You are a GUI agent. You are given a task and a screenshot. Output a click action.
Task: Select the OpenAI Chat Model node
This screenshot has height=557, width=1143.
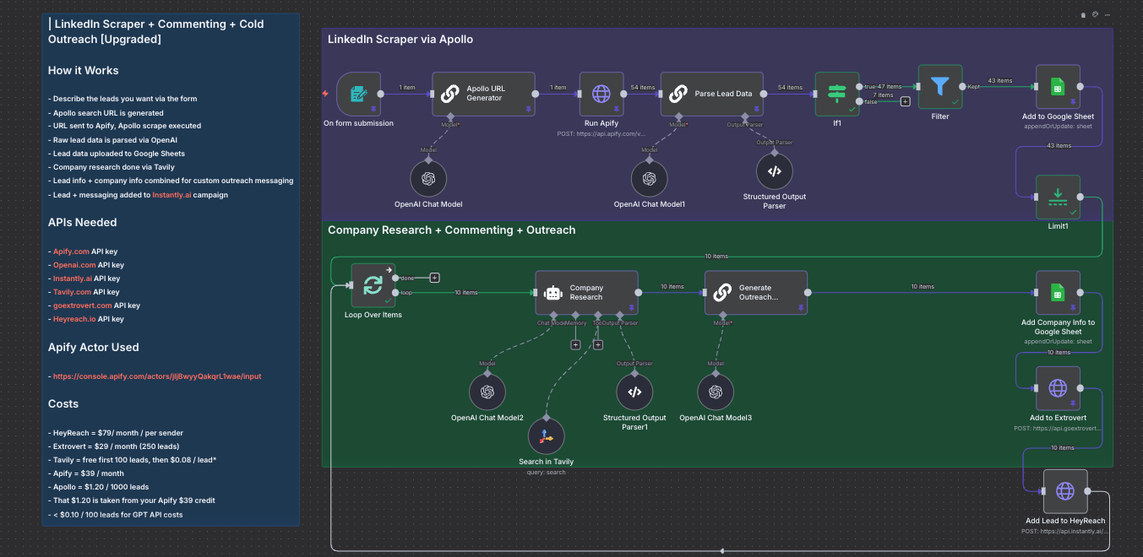pos(428,179)
